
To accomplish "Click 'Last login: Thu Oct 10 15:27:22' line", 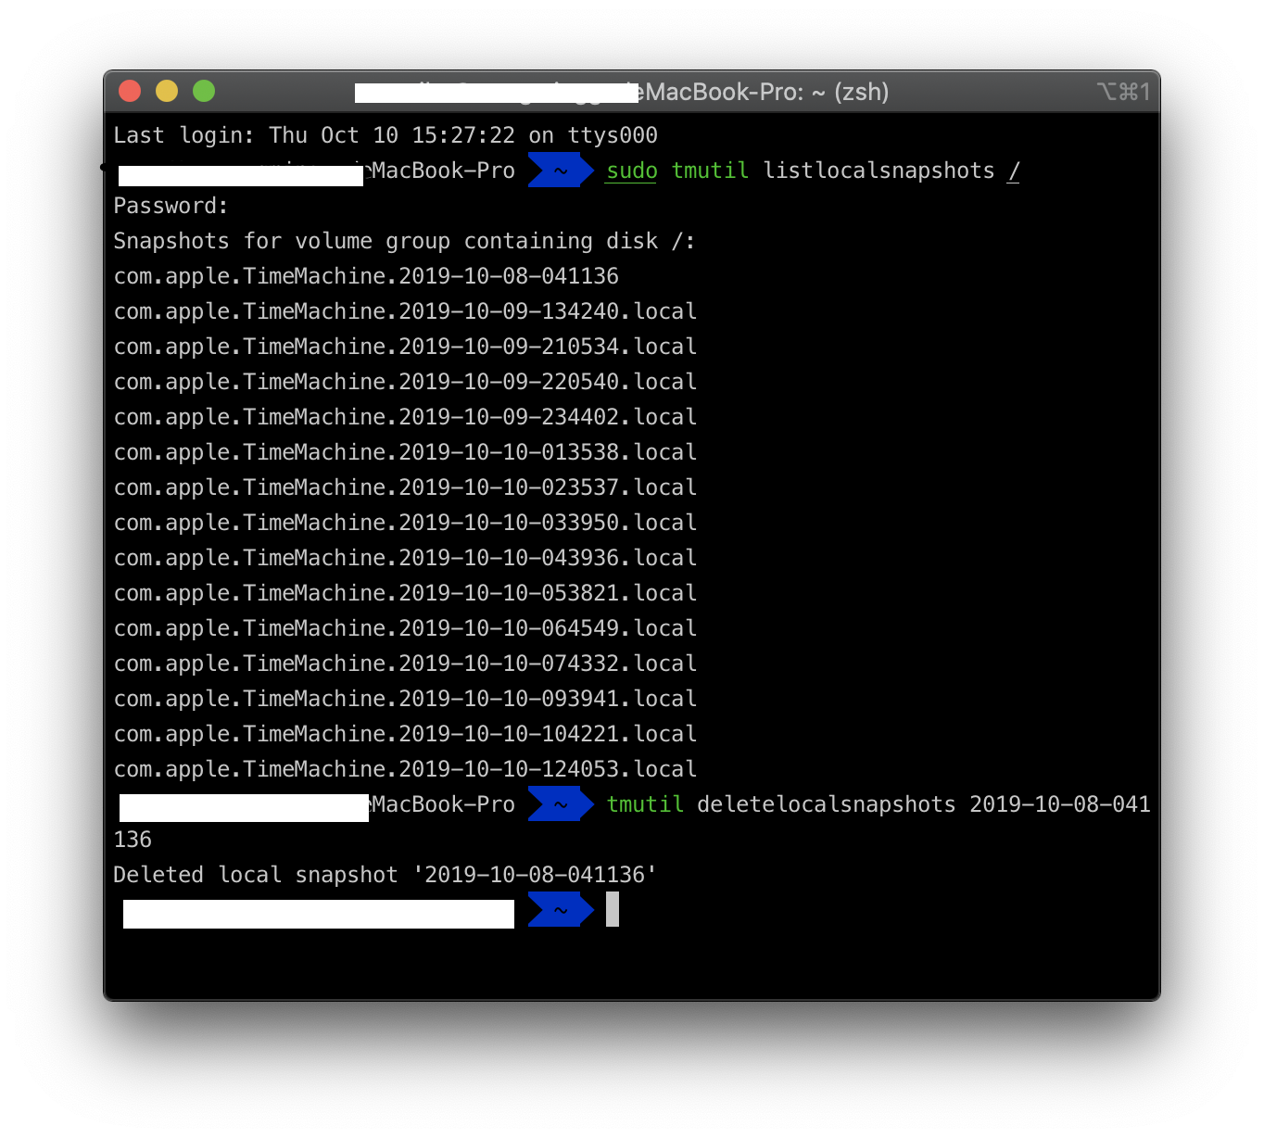I will 386,135.
